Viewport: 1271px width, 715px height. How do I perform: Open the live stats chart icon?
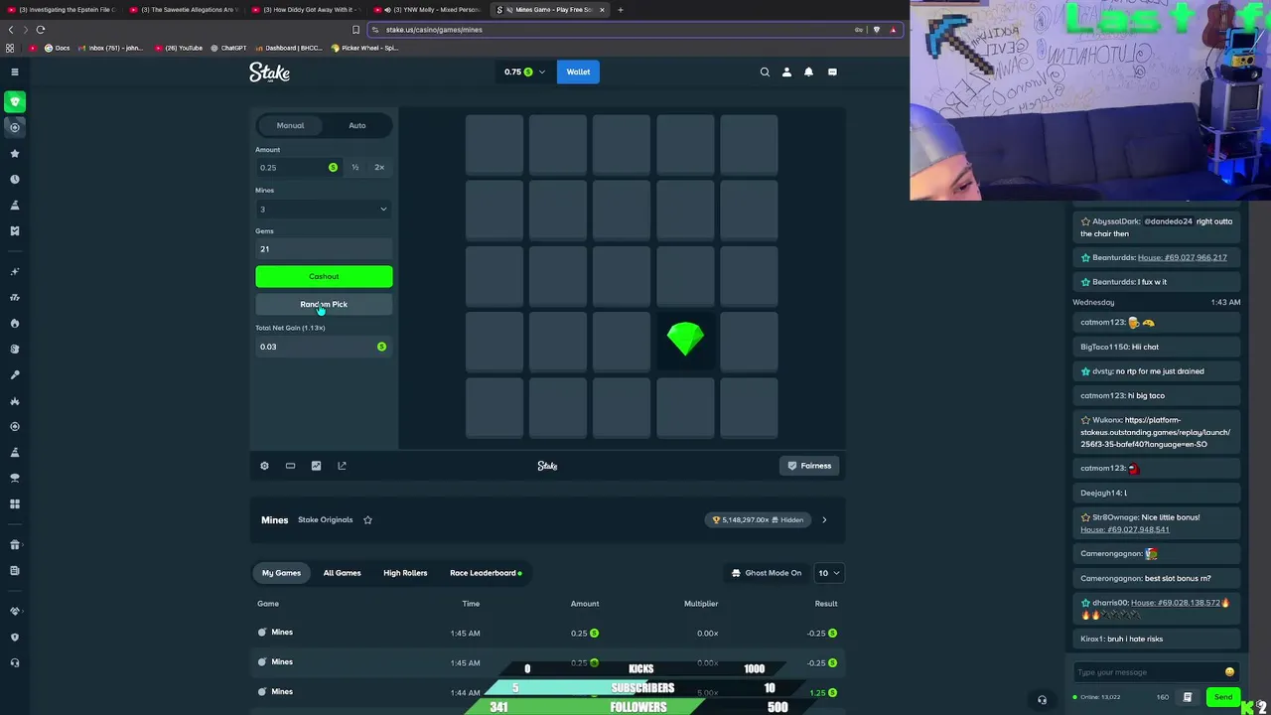(316, 466)
